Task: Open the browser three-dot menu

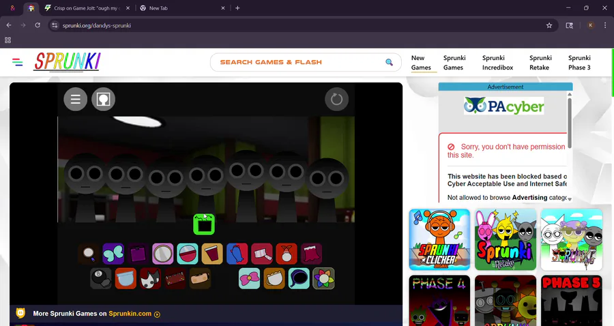Action: click(x=605, y=25)
